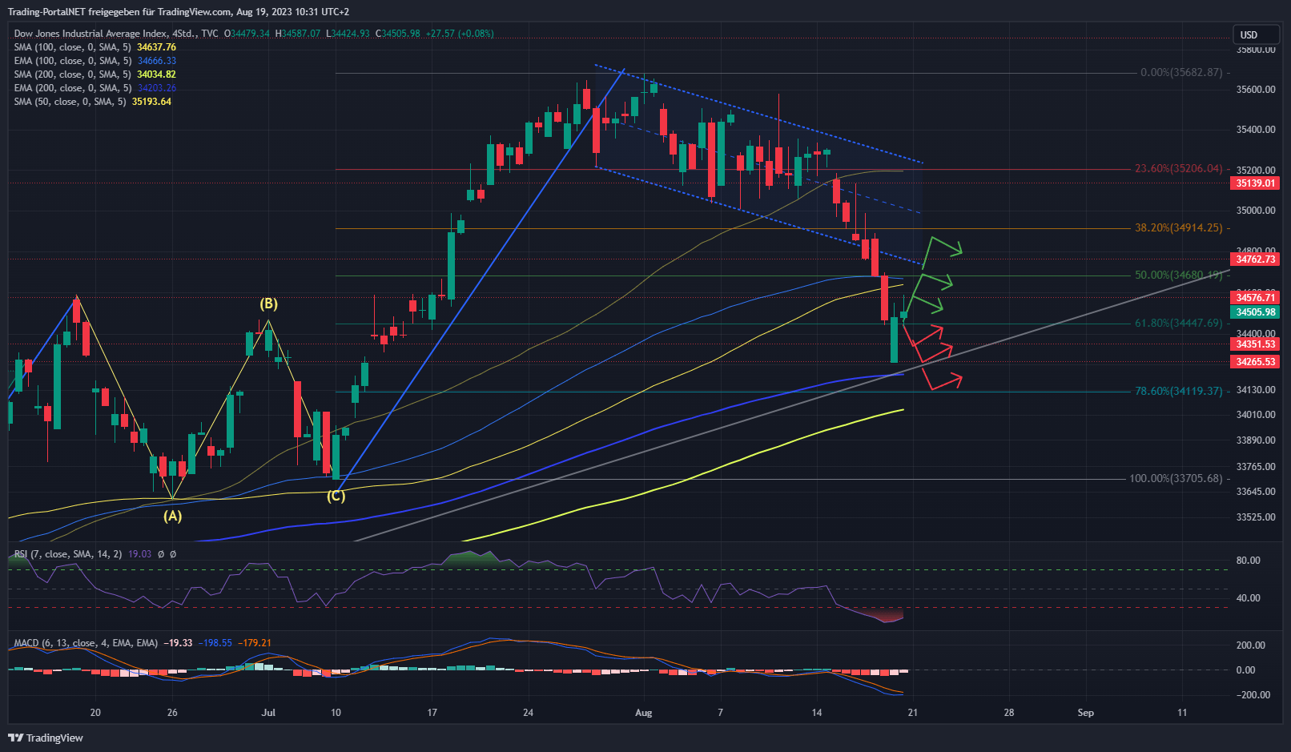The height and width of the screenshot is (752, 1291).
Task: Click the 35400.00 price axis label
Action: click(1256, 130)
